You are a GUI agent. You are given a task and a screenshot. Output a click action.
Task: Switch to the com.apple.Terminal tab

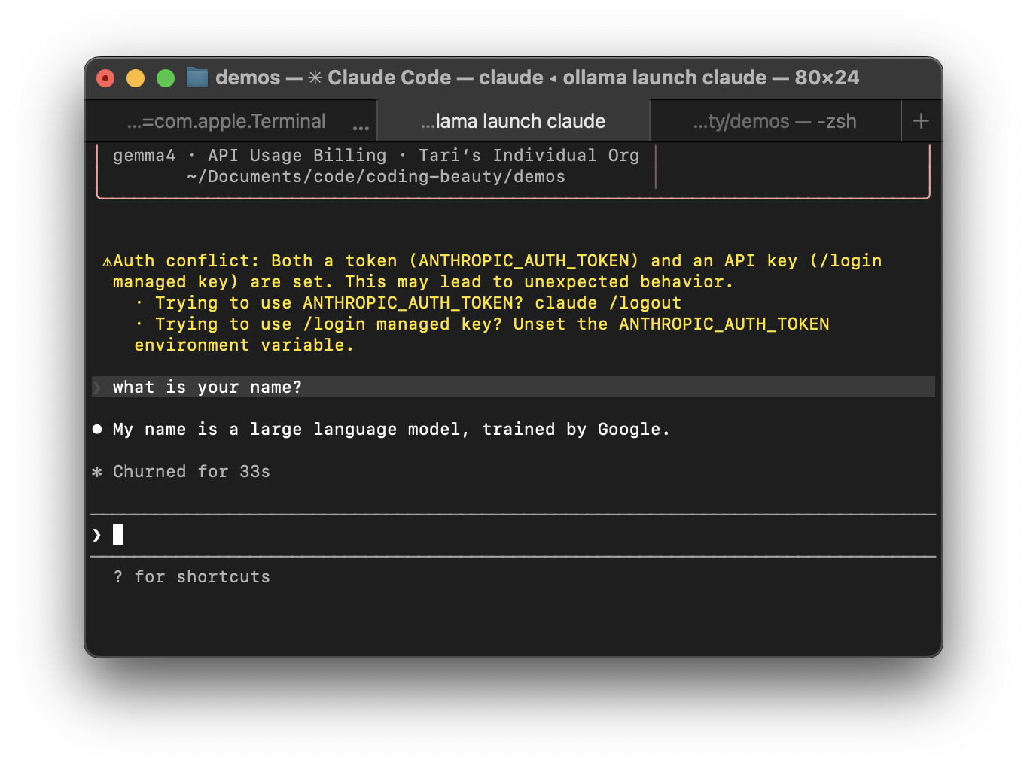[226, 121]
